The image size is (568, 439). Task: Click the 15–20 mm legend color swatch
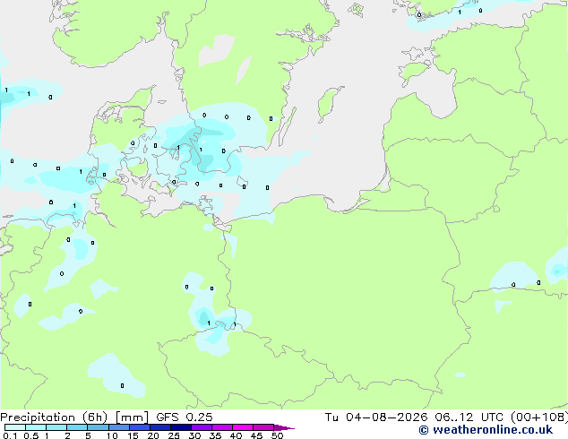(140, 427)
